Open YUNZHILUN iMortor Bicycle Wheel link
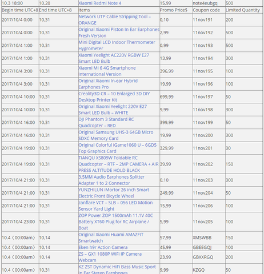264x274 pixels. coord(114,193)
